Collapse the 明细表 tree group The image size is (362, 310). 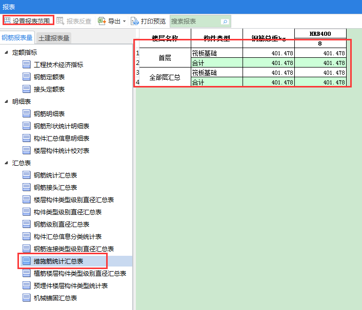[x=7, y=101]
